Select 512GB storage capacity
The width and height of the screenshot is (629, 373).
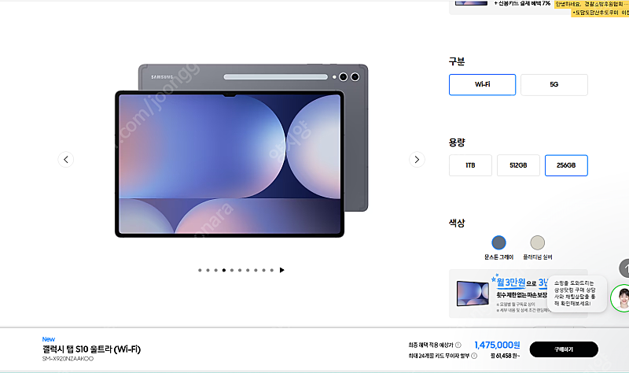coord(518,165)
